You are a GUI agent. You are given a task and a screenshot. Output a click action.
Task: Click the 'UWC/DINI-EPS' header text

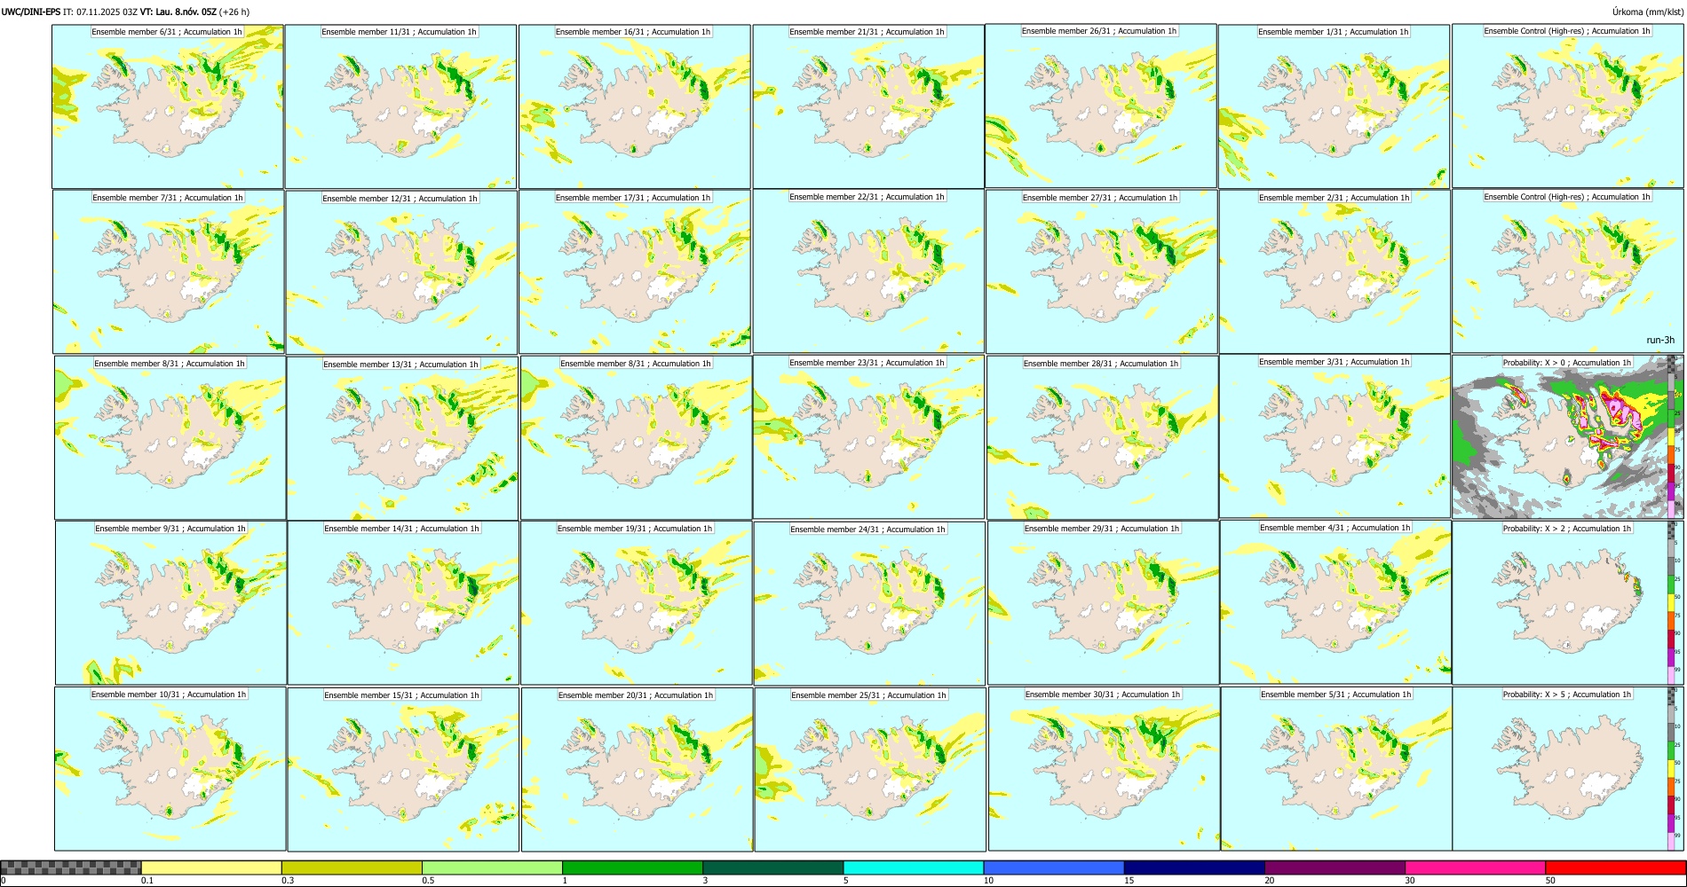[x=31, y=12]
